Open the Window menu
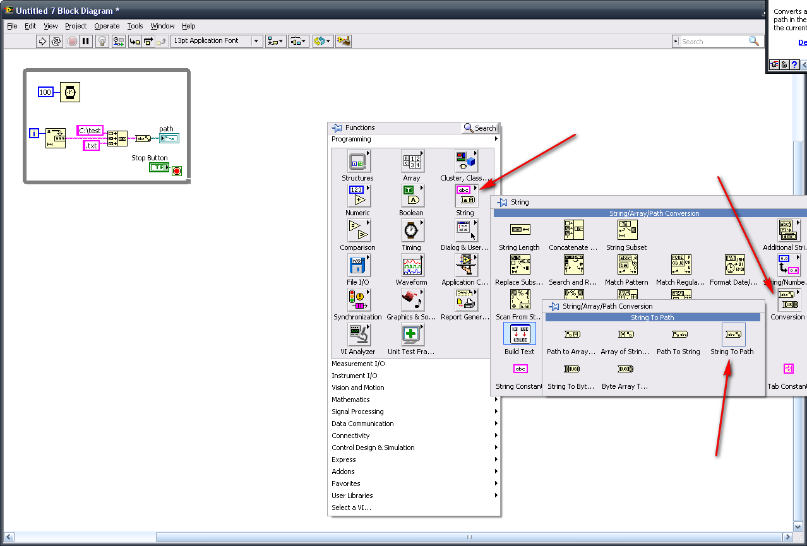807x546 pixels. click(162, 26)
